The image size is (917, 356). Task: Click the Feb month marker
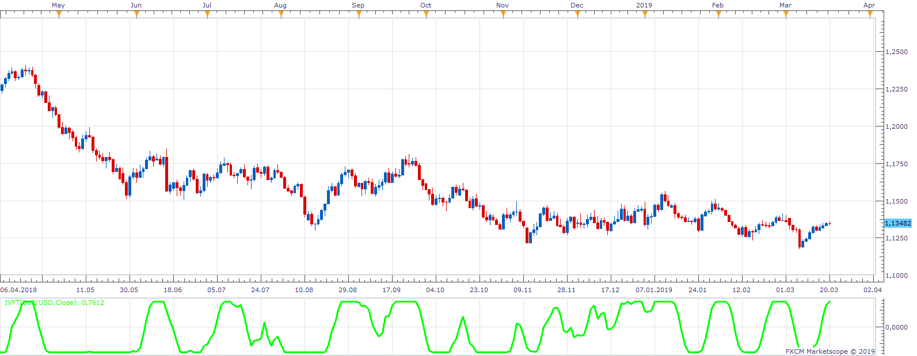coord(718,14)
